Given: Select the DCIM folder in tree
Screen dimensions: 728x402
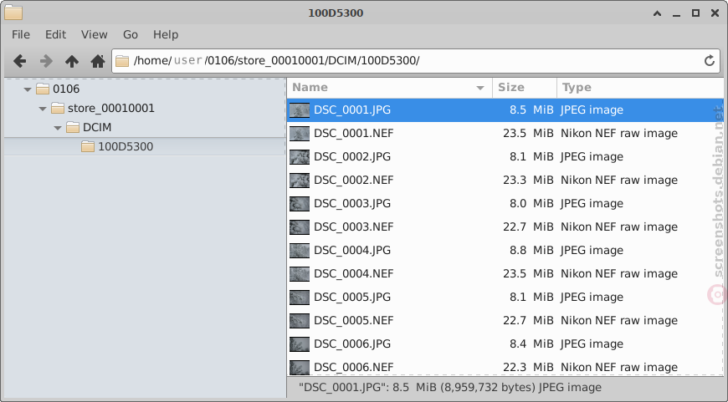Looking at the screenshot, I should coord(96,128).
